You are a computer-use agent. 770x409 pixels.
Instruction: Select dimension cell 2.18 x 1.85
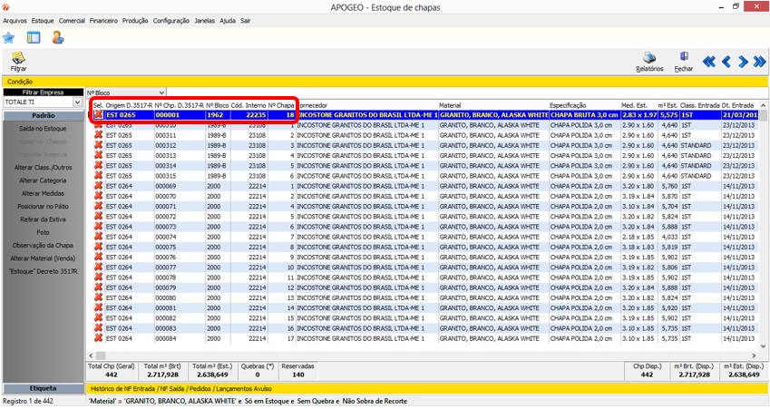click(x=638, y=238)
